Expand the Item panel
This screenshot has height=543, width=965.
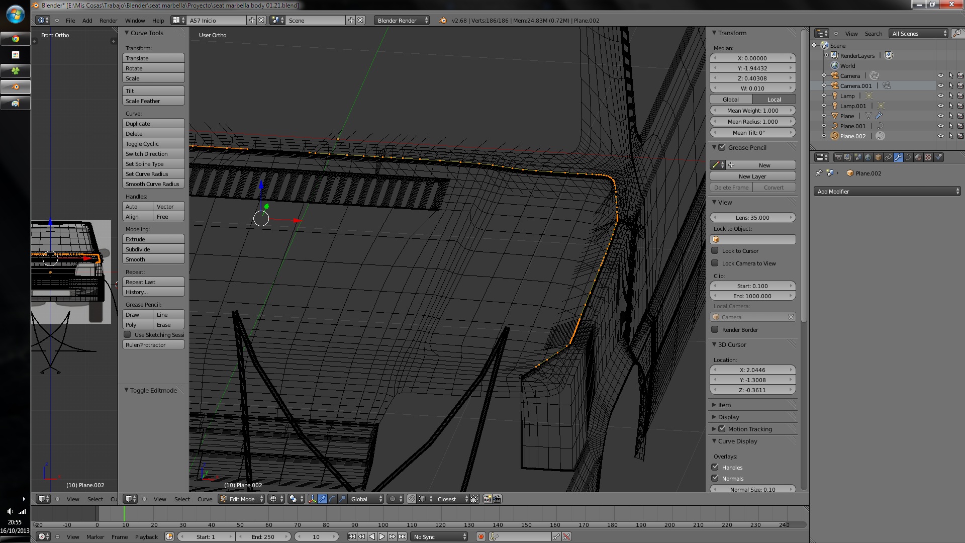click(x=724, y=405)
